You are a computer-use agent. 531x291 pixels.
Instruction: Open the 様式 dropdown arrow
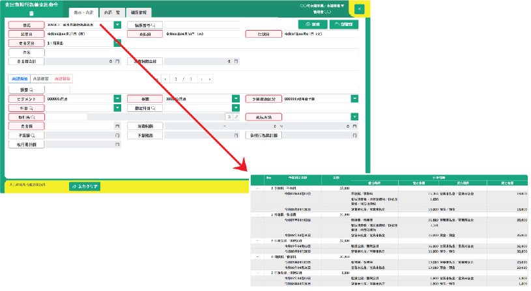coord(117,25)
